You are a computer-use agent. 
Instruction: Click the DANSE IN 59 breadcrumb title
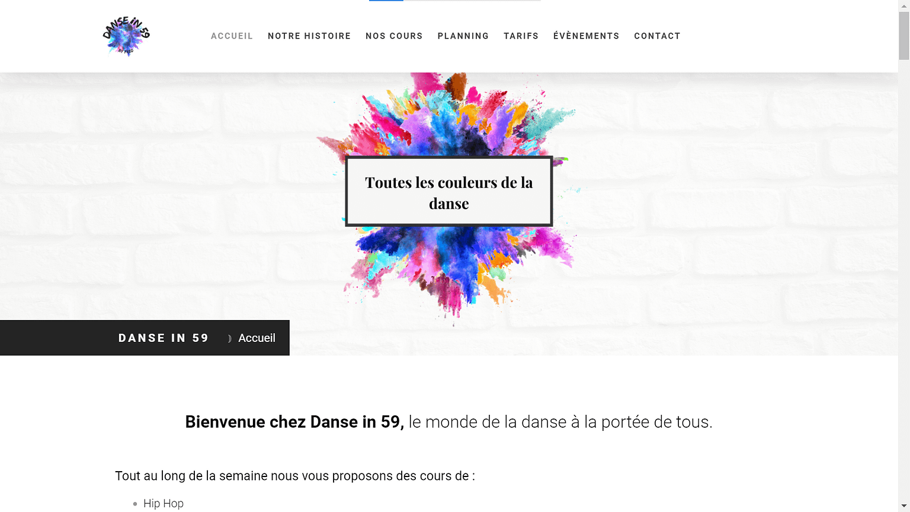pos(164,338)
